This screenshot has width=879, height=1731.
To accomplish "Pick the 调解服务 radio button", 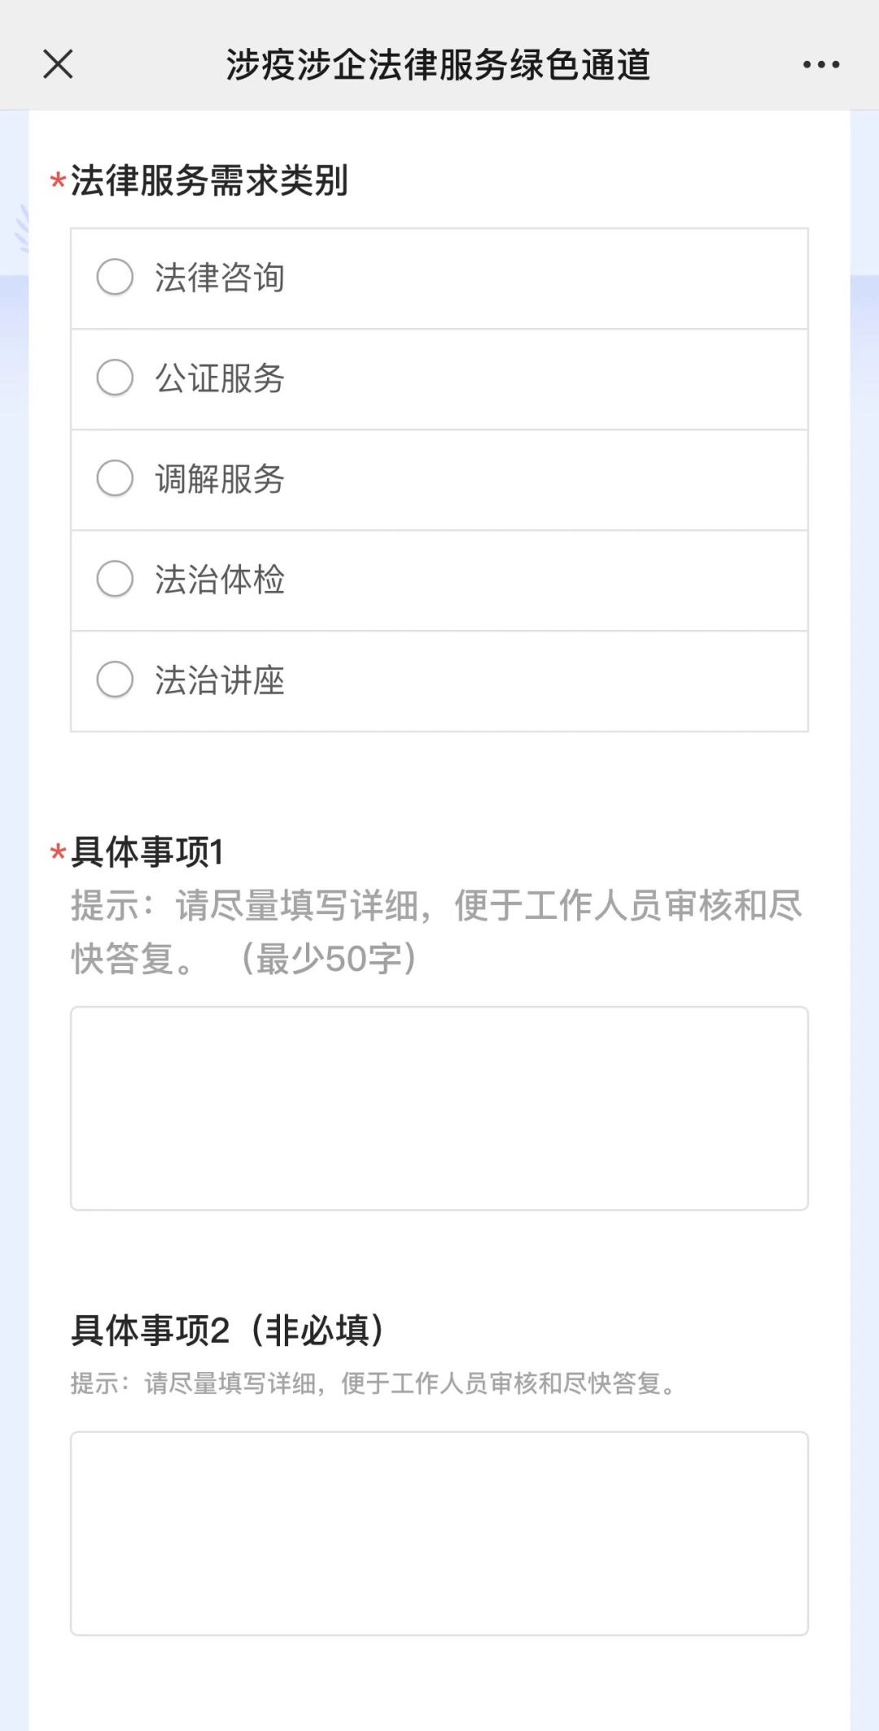I will 115,479.
